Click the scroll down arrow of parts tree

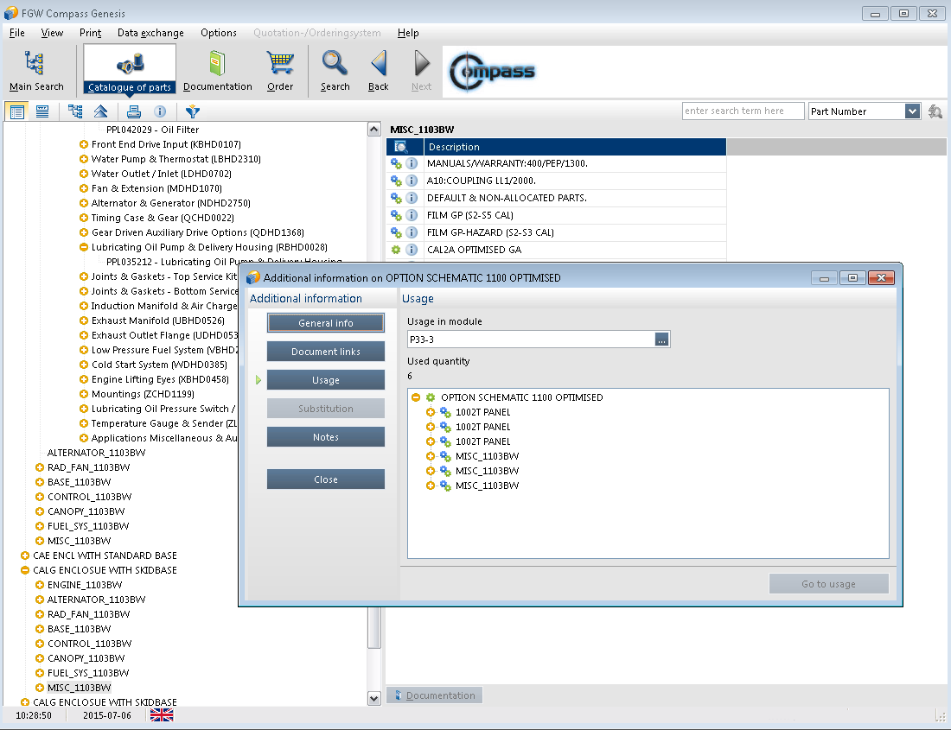374,698
